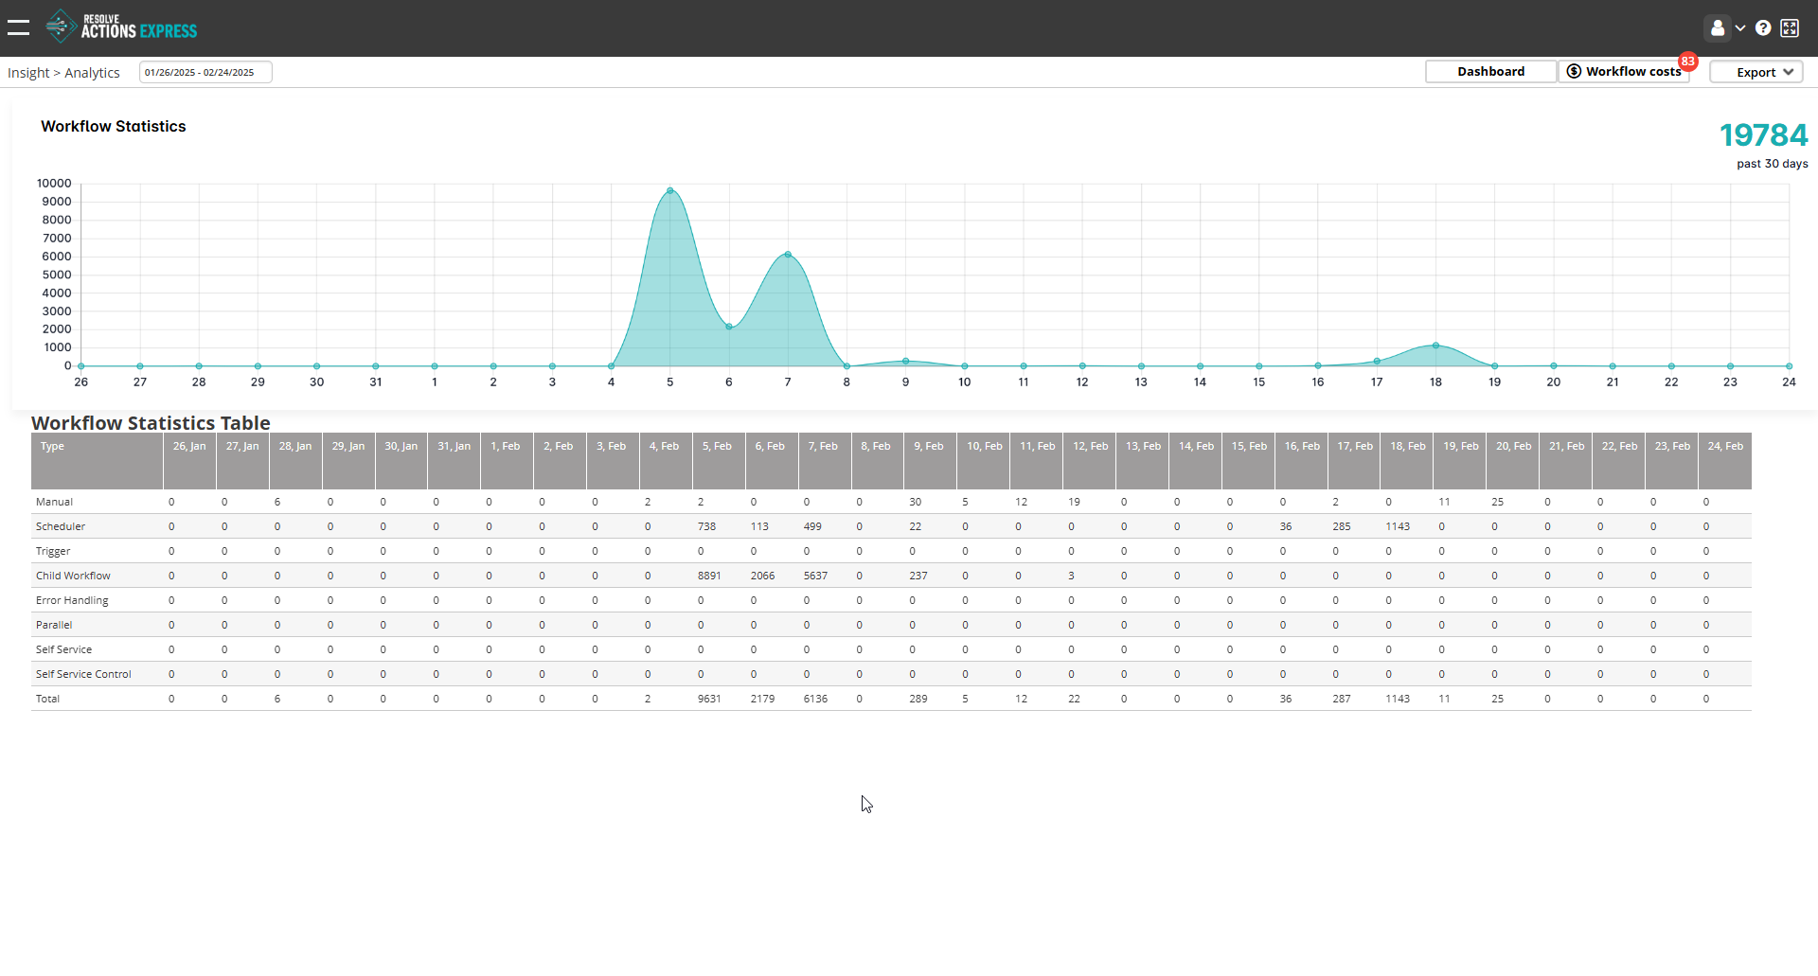Expand the user account chevron menu
The width and height of the screenshot is (1818, 976).
(x=1740, y=27)
